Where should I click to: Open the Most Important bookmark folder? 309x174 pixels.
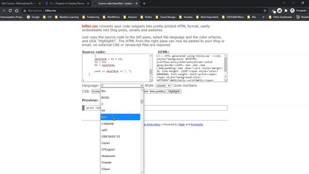(207, 17)
